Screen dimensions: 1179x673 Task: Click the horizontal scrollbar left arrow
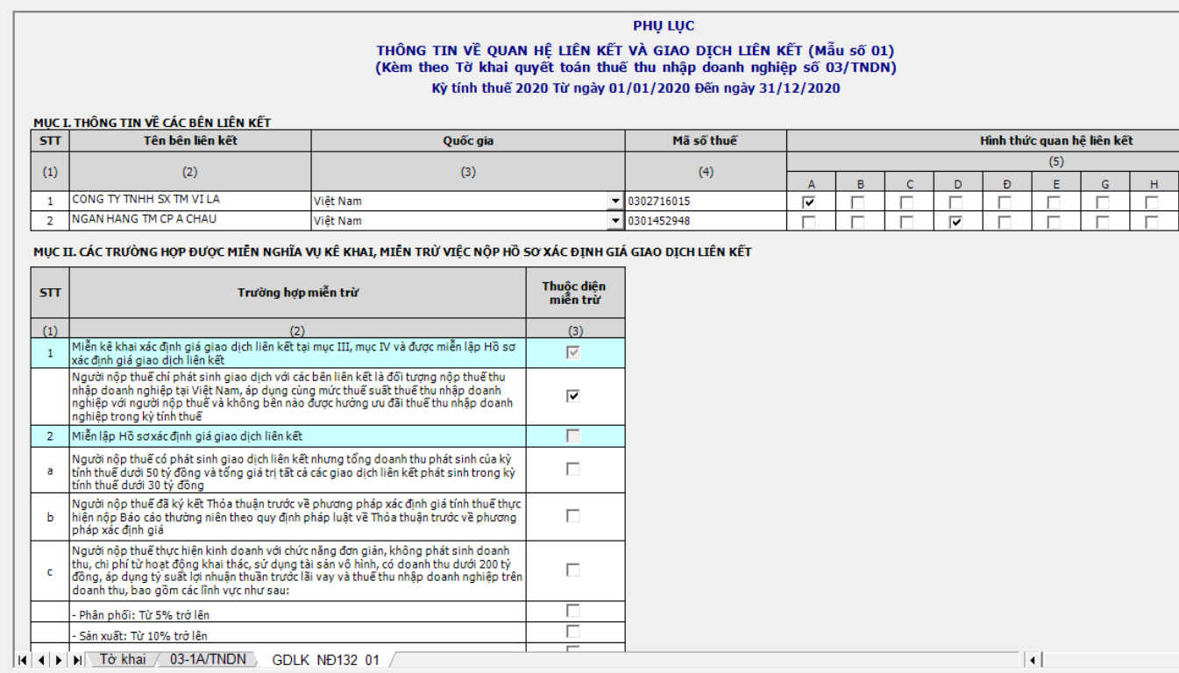(1033, 660)
